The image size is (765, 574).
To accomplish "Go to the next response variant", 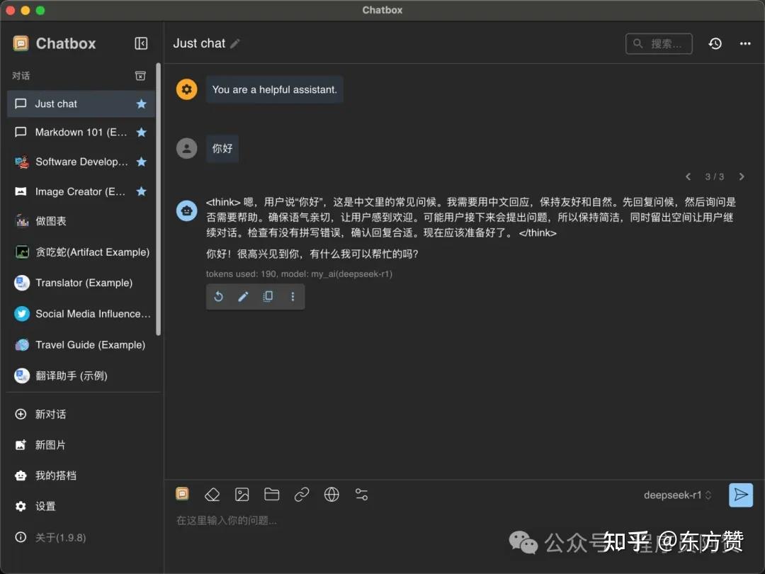I will coord(742,176).
